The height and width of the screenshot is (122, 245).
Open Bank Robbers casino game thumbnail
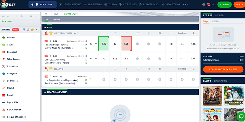click(x=234, y=96)
